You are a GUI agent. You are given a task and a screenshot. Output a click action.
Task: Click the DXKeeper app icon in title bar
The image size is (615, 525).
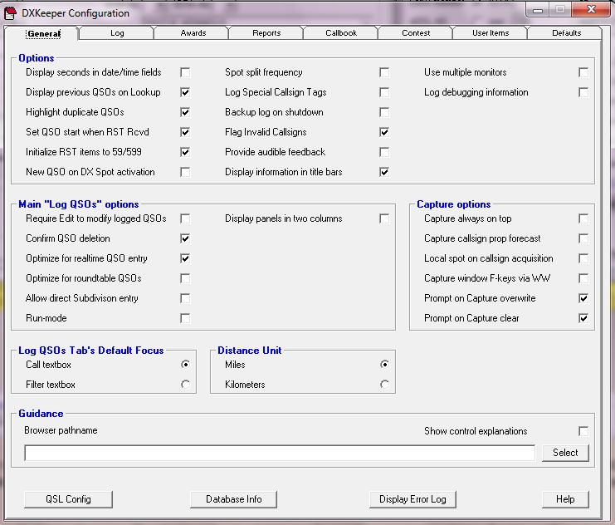[10, 13]
